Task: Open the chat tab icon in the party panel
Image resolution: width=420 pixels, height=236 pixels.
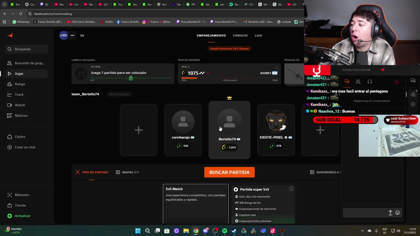Action: (x=347, y=82)
